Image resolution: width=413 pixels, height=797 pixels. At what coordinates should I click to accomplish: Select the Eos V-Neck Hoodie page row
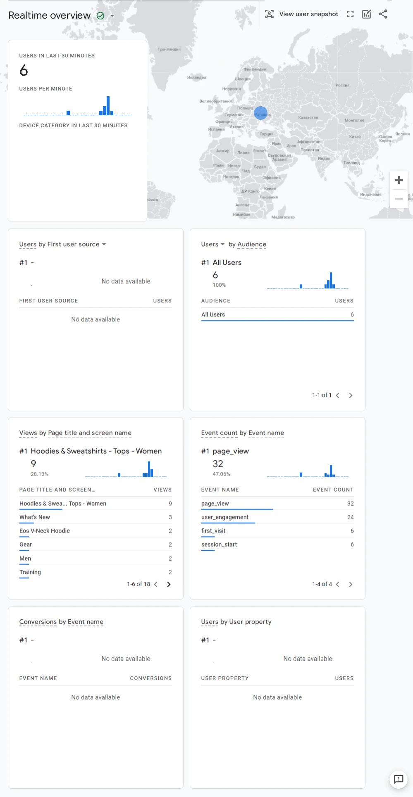point(45,531)
